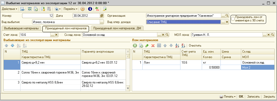Click the Номер input field
The image size is (277, 101).
coord(38,16)
